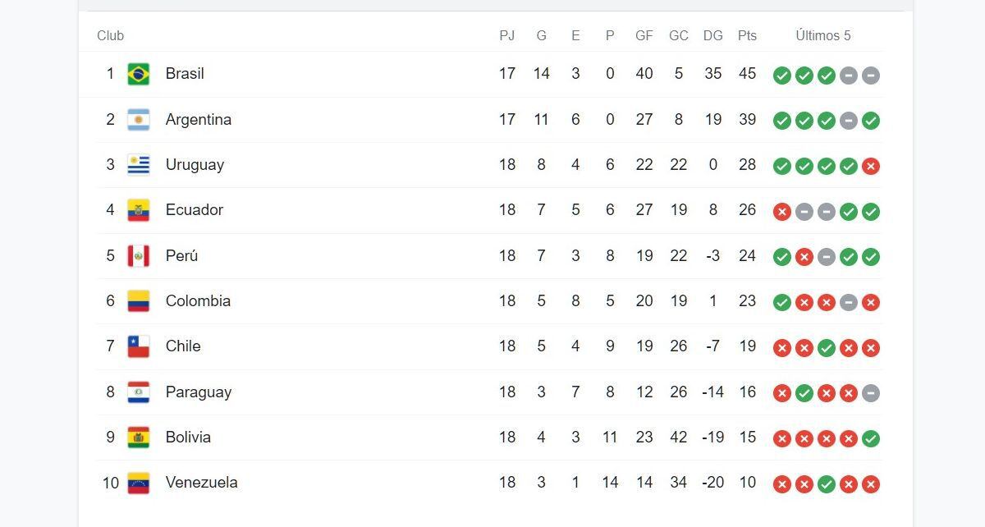Open the Chile team page
The image size is (985, 527).
[x=184, y=346]
